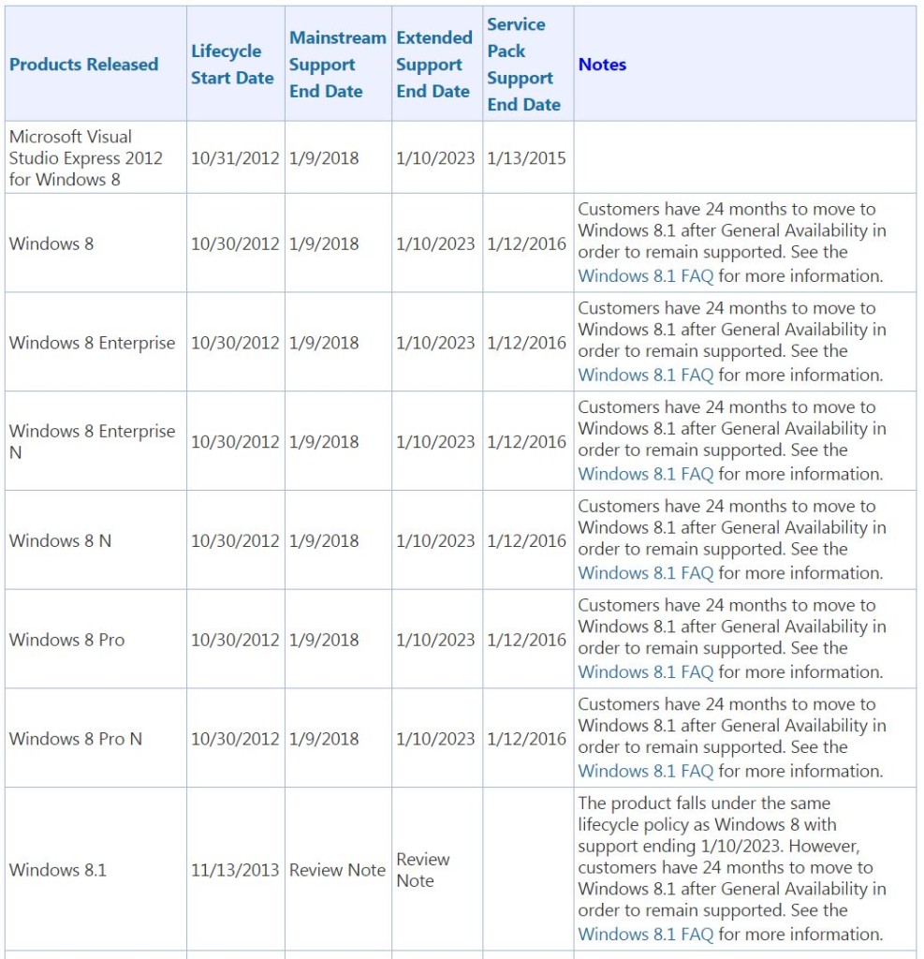Open Windows 8.1 FAQ link in Windows 8 row
Image resolution: width=924 pixels, height=959 pixels.
coord(645,276)
